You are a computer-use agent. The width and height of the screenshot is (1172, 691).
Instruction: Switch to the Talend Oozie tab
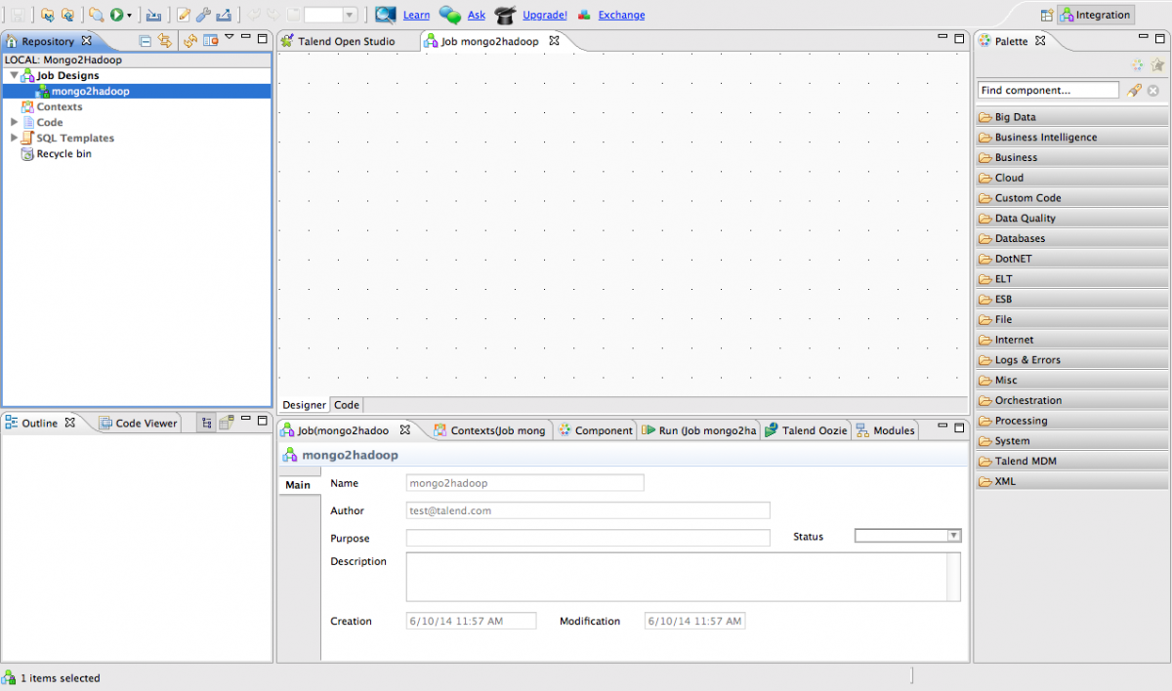(x=807, y=430)
